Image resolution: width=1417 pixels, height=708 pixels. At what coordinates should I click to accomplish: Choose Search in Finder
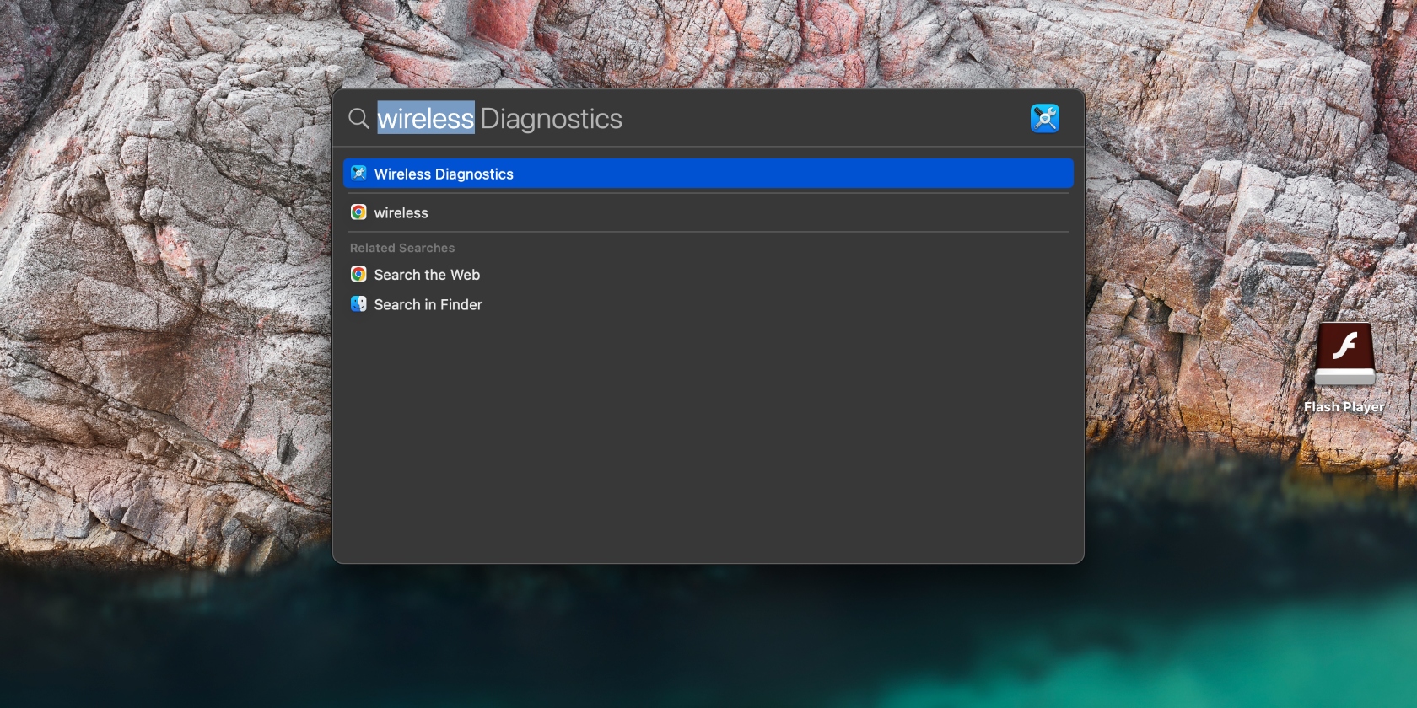coord(708,304)
